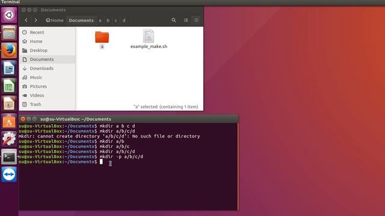Open Desktop in Files sidebar
This screenshot has width=385, height=216.
48,50
